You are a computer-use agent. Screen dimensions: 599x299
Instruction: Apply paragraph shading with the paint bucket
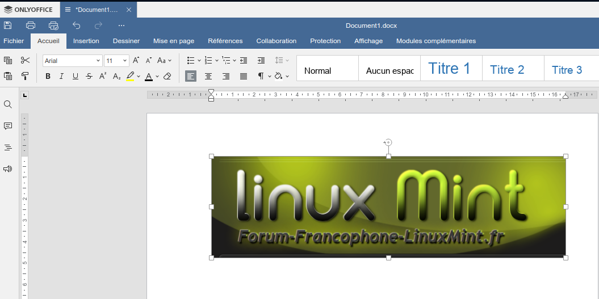(x=278, y=77)
